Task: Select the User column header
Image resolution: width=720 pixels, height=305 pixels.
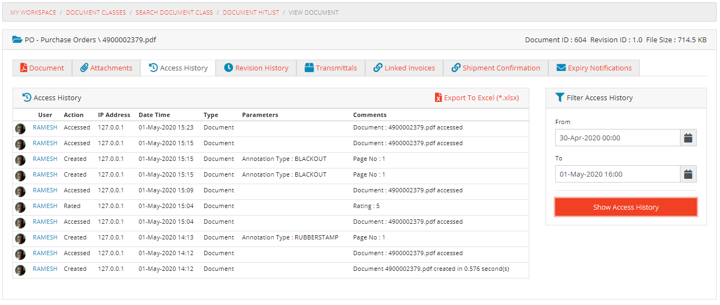Action: coord(45,115)
